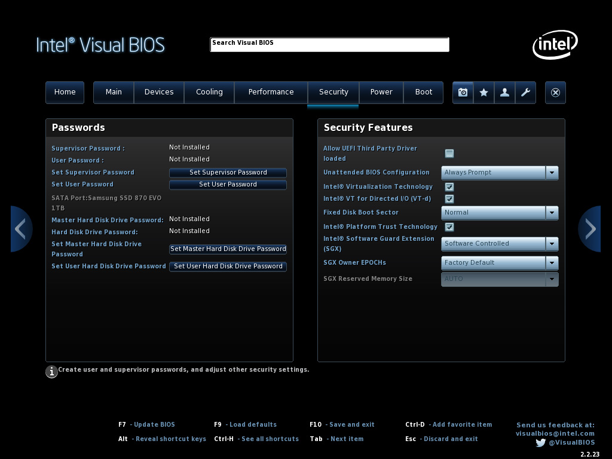Go to next page with right arrow
The image size is (612, 459).
tap(590, 229)
